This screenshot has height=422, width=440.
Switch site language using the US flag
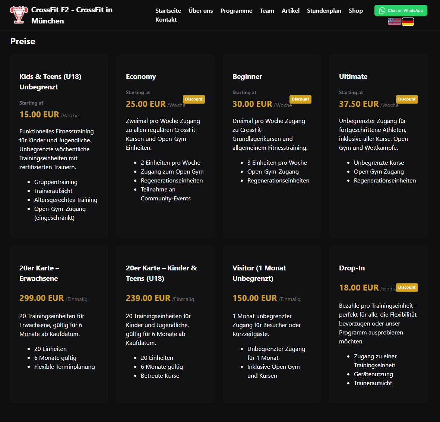394,21
